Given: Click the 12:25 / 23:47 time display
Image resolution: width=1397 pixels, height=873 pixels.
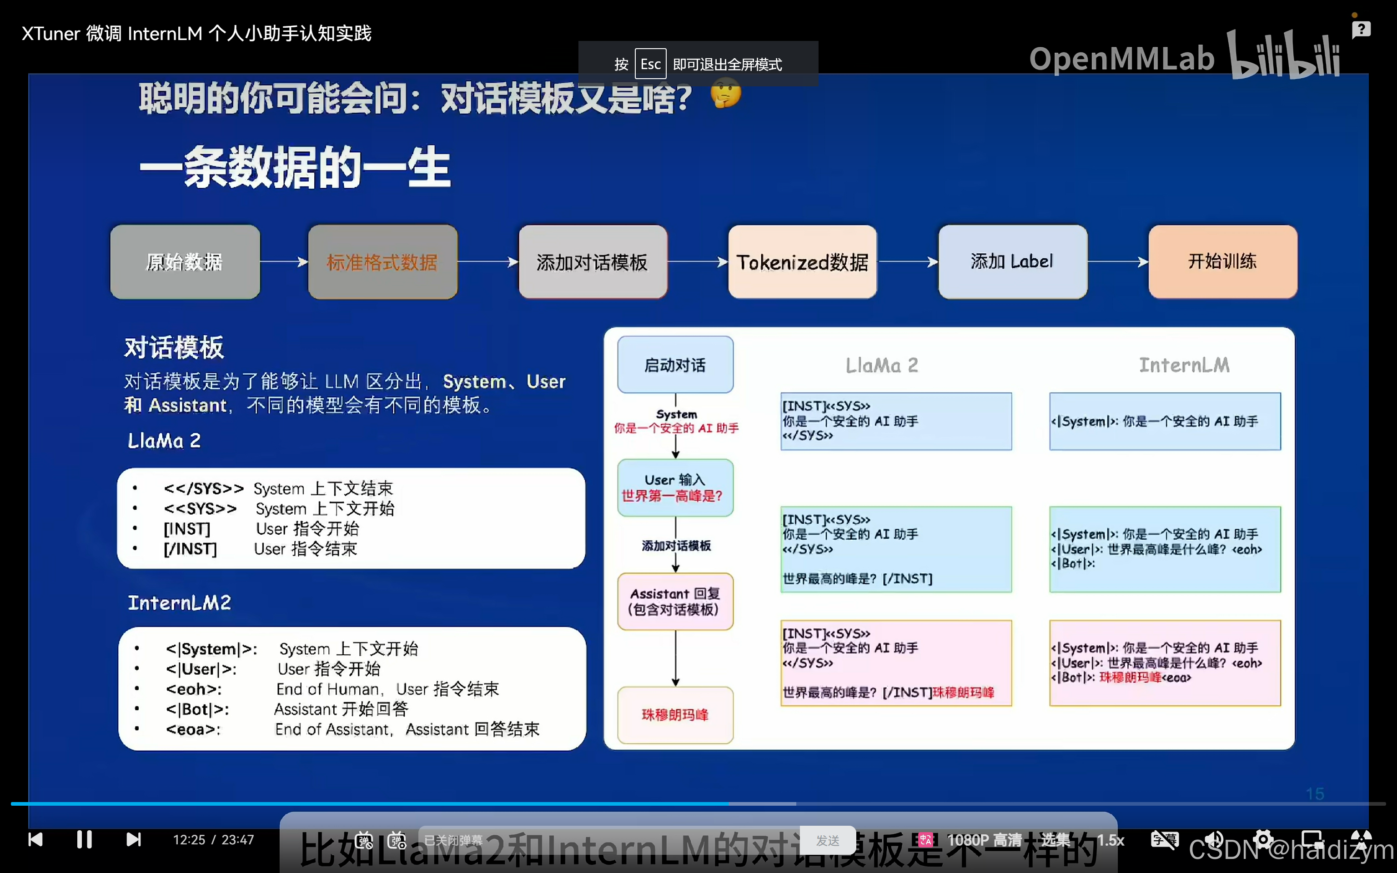Looking at the screenshot, I should [x=214, y=839].
